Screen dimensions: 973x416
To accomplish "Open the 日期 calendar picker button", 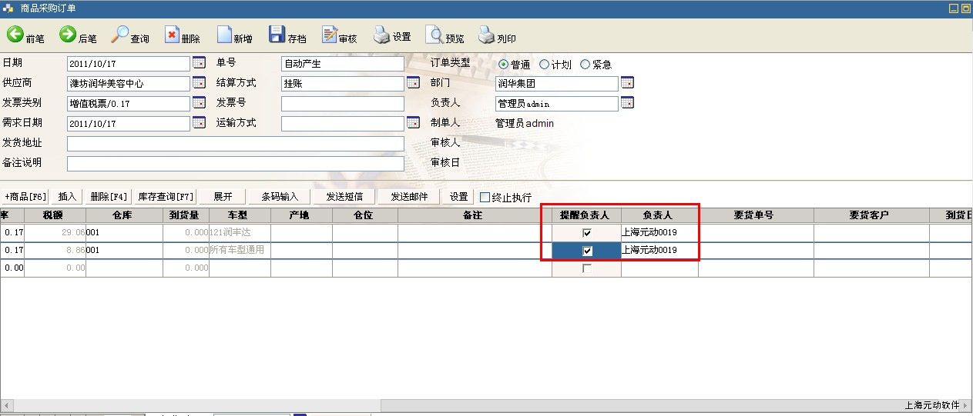I will coord(199,63).
